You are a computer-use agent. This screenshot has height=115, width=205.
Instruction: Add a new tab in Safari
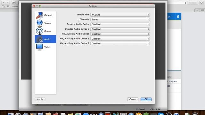[x=197, y=10]
